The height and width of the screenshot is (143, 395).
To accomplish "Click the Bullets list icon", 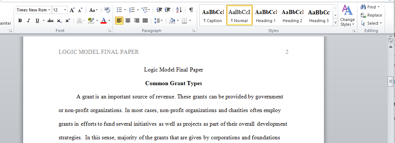I will point(119,10).
